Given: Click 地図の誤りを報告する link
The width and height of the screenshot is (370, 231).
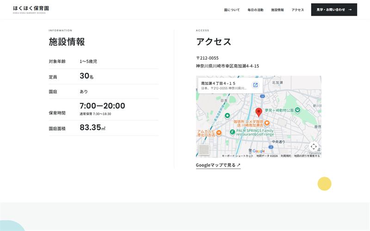Looking at the screenshot, I should [307, 156].
